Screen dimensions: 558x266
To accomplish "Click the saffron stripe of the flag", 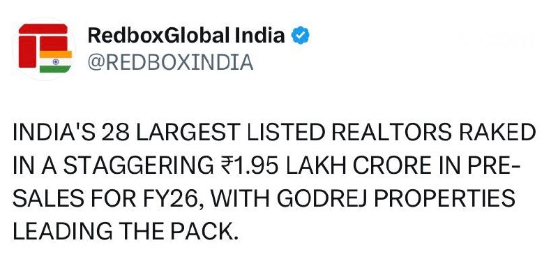I will click(x=56, y=54).
